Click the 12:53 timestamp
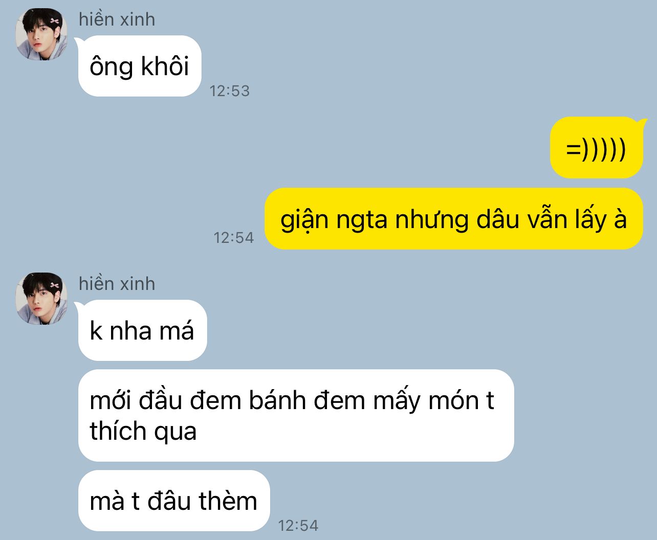This screenshot has height=540, width=657. click(230, 91)
